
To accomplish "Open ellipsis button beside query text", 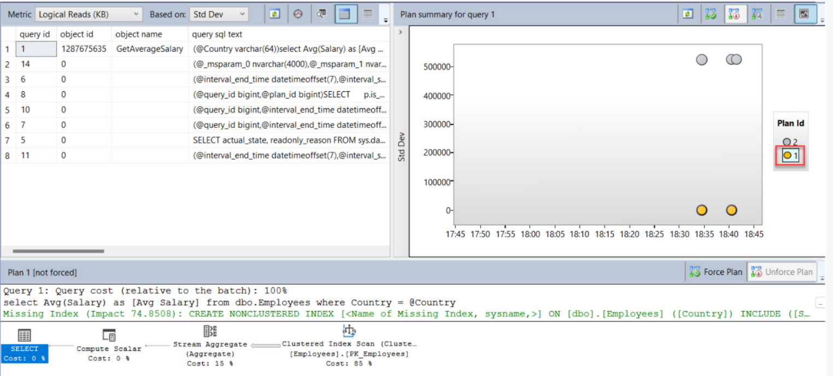I will point(820,302).
